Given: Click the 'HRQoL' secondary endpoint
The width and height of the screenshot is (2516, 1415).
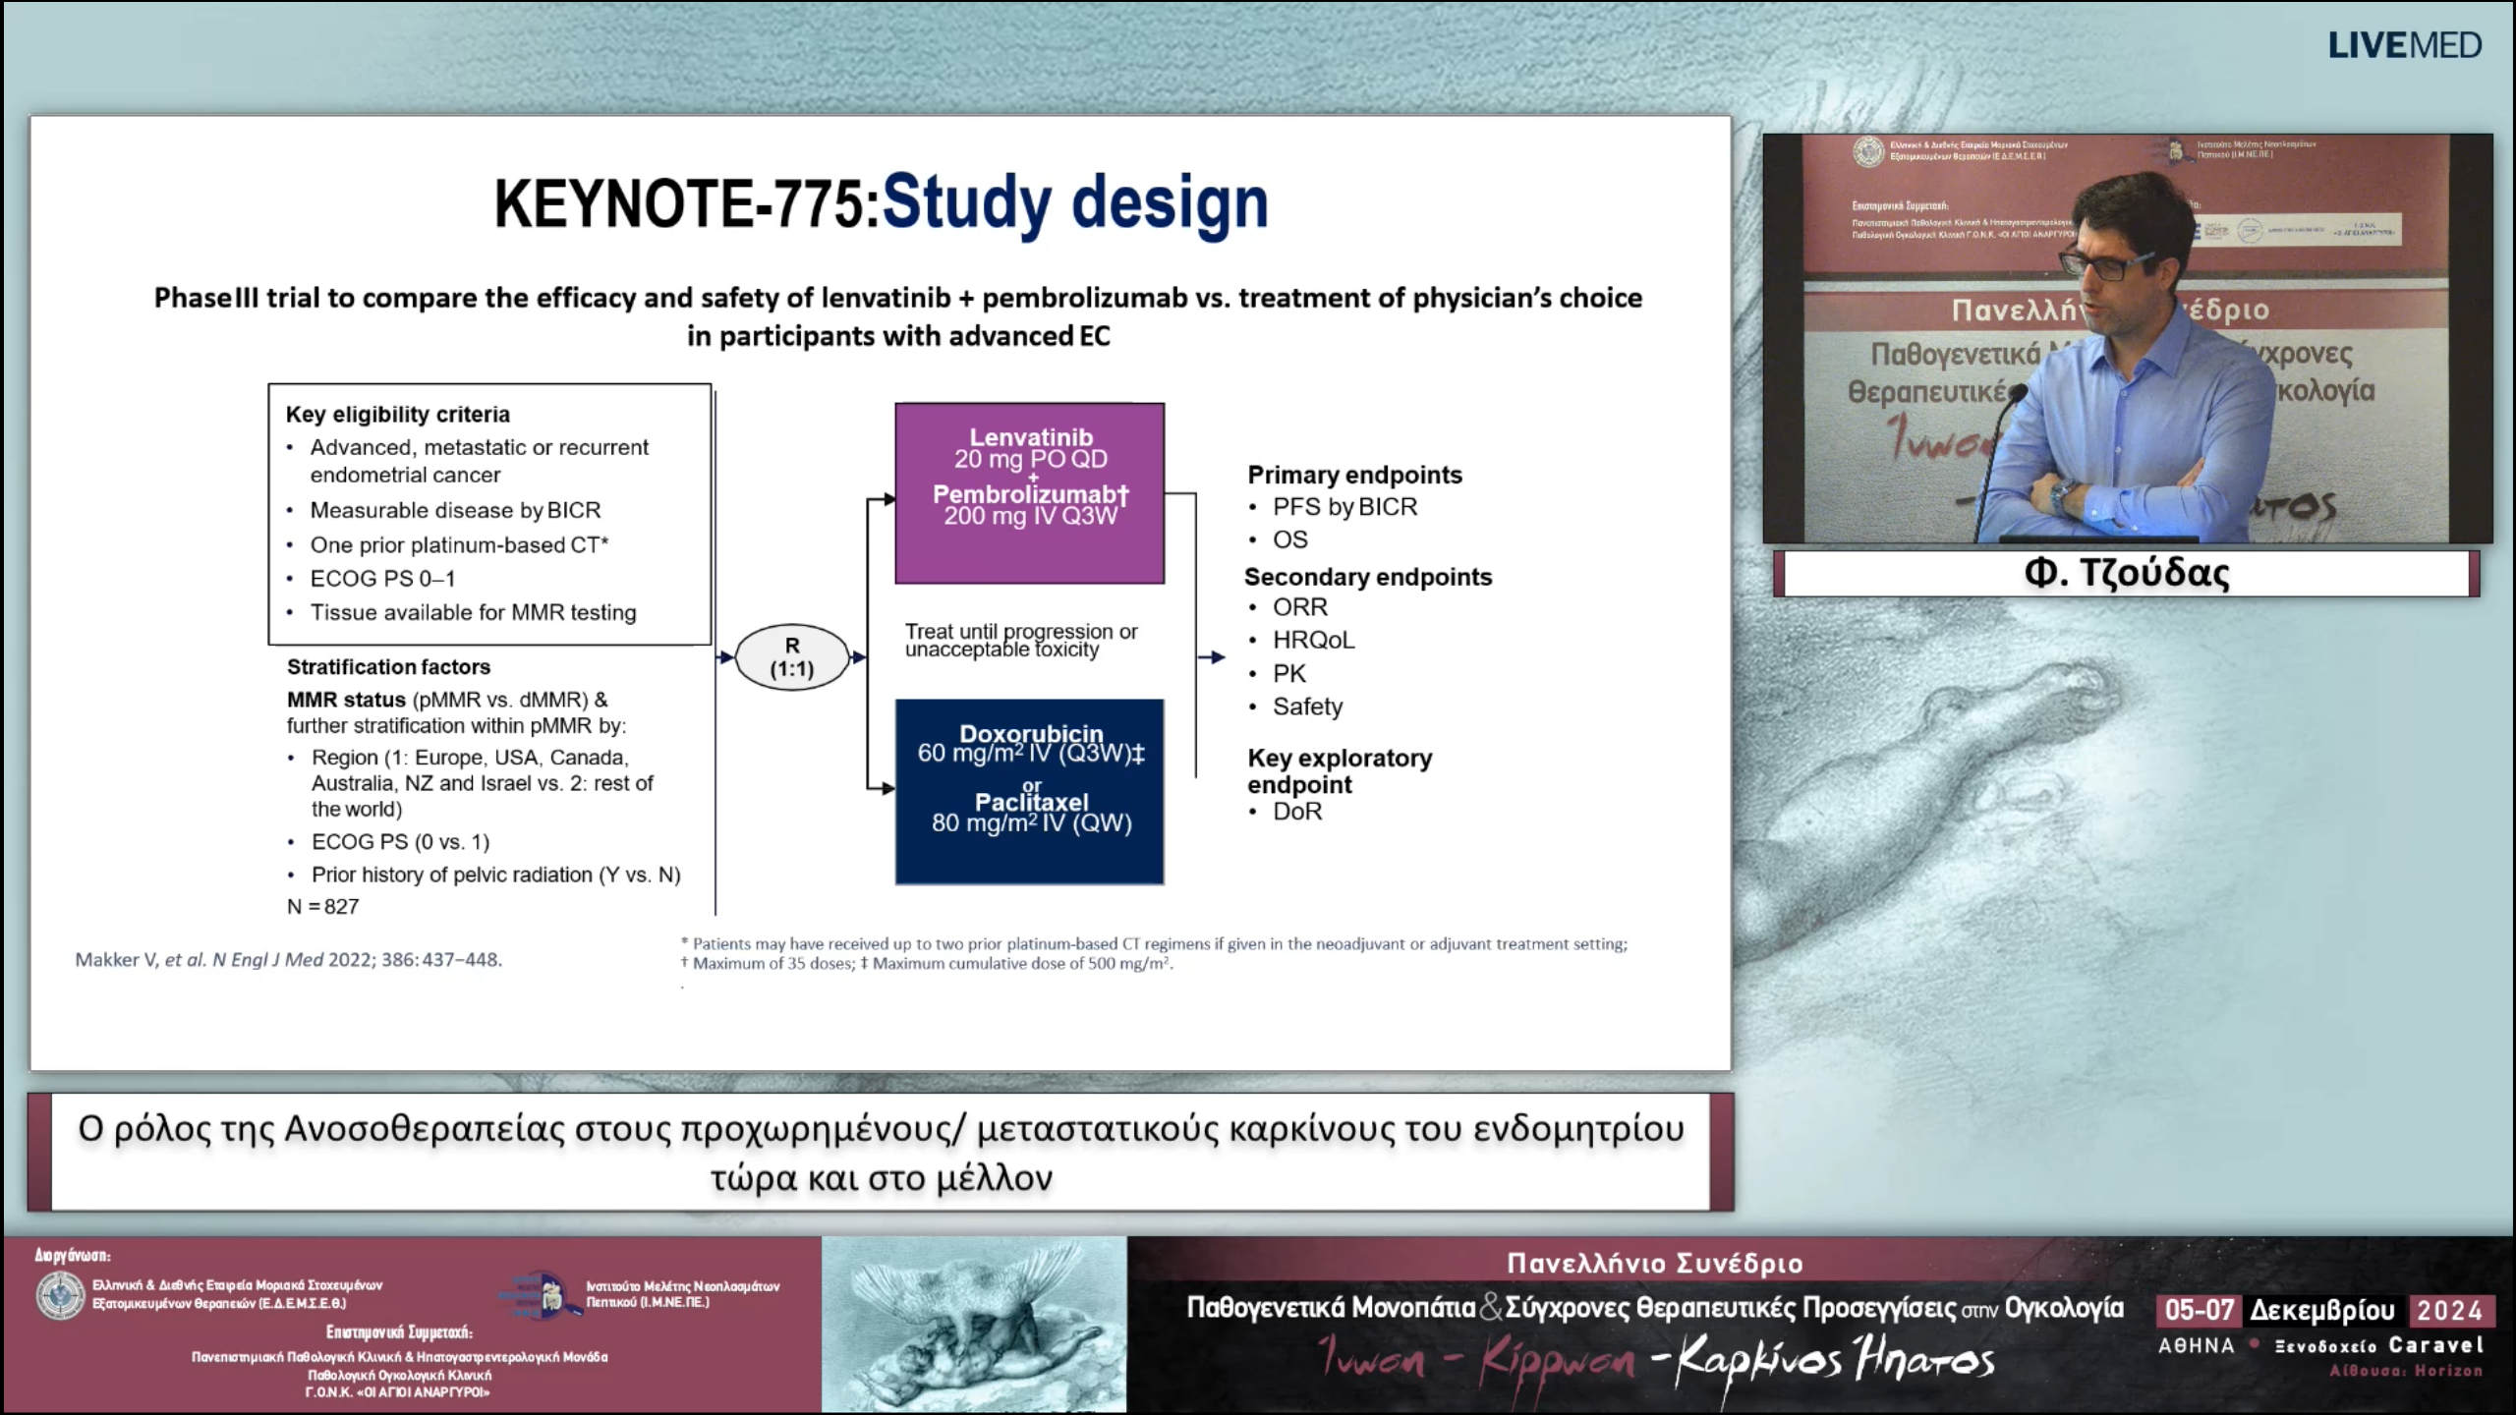Looking at the screenshot, I should [x=1313, y=640].
